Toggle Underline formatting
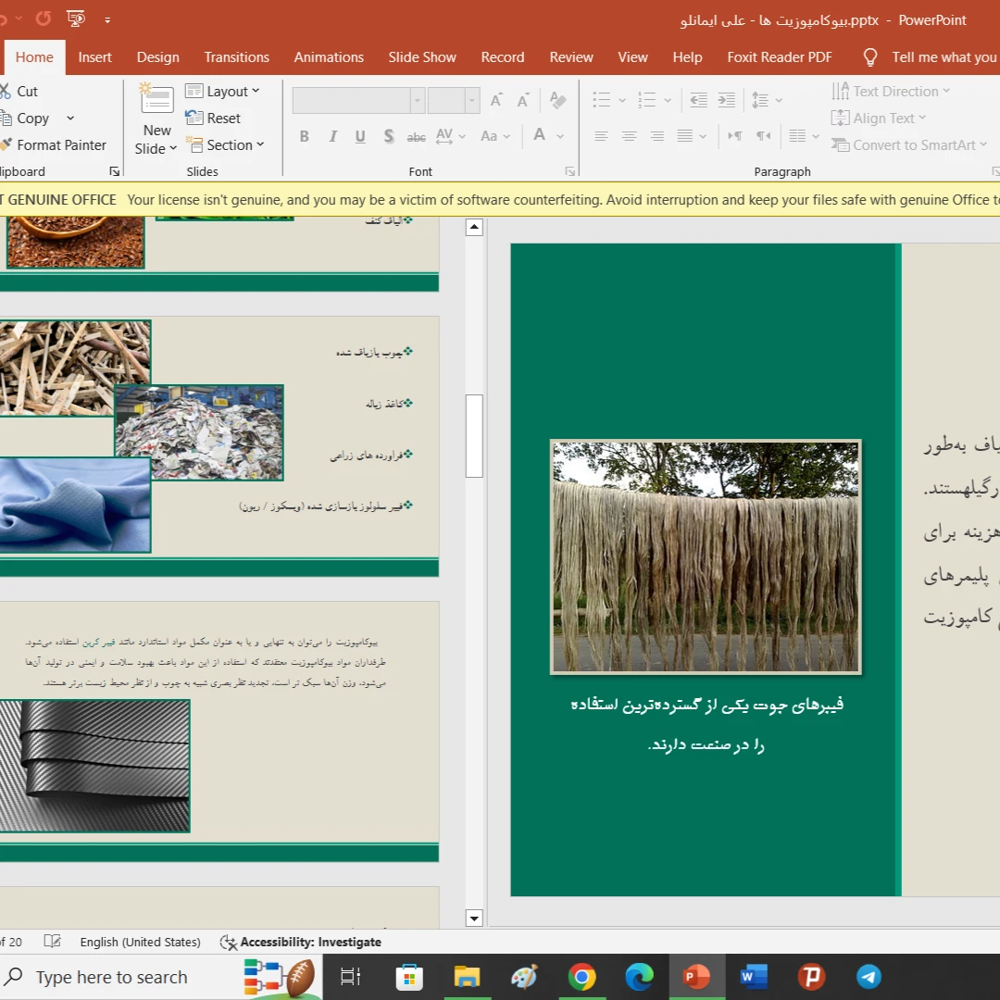This screenshot has height=1000, width=1000. click(x=360, y=136)
